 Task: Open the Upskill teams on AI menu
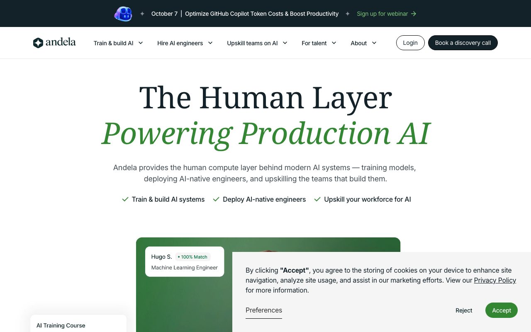click(x=257, y=43)
